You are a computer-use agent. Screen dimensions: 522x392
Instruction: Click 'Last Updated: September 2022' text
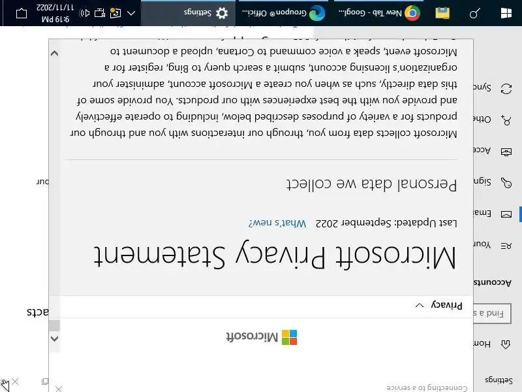(x=386, y=223)
